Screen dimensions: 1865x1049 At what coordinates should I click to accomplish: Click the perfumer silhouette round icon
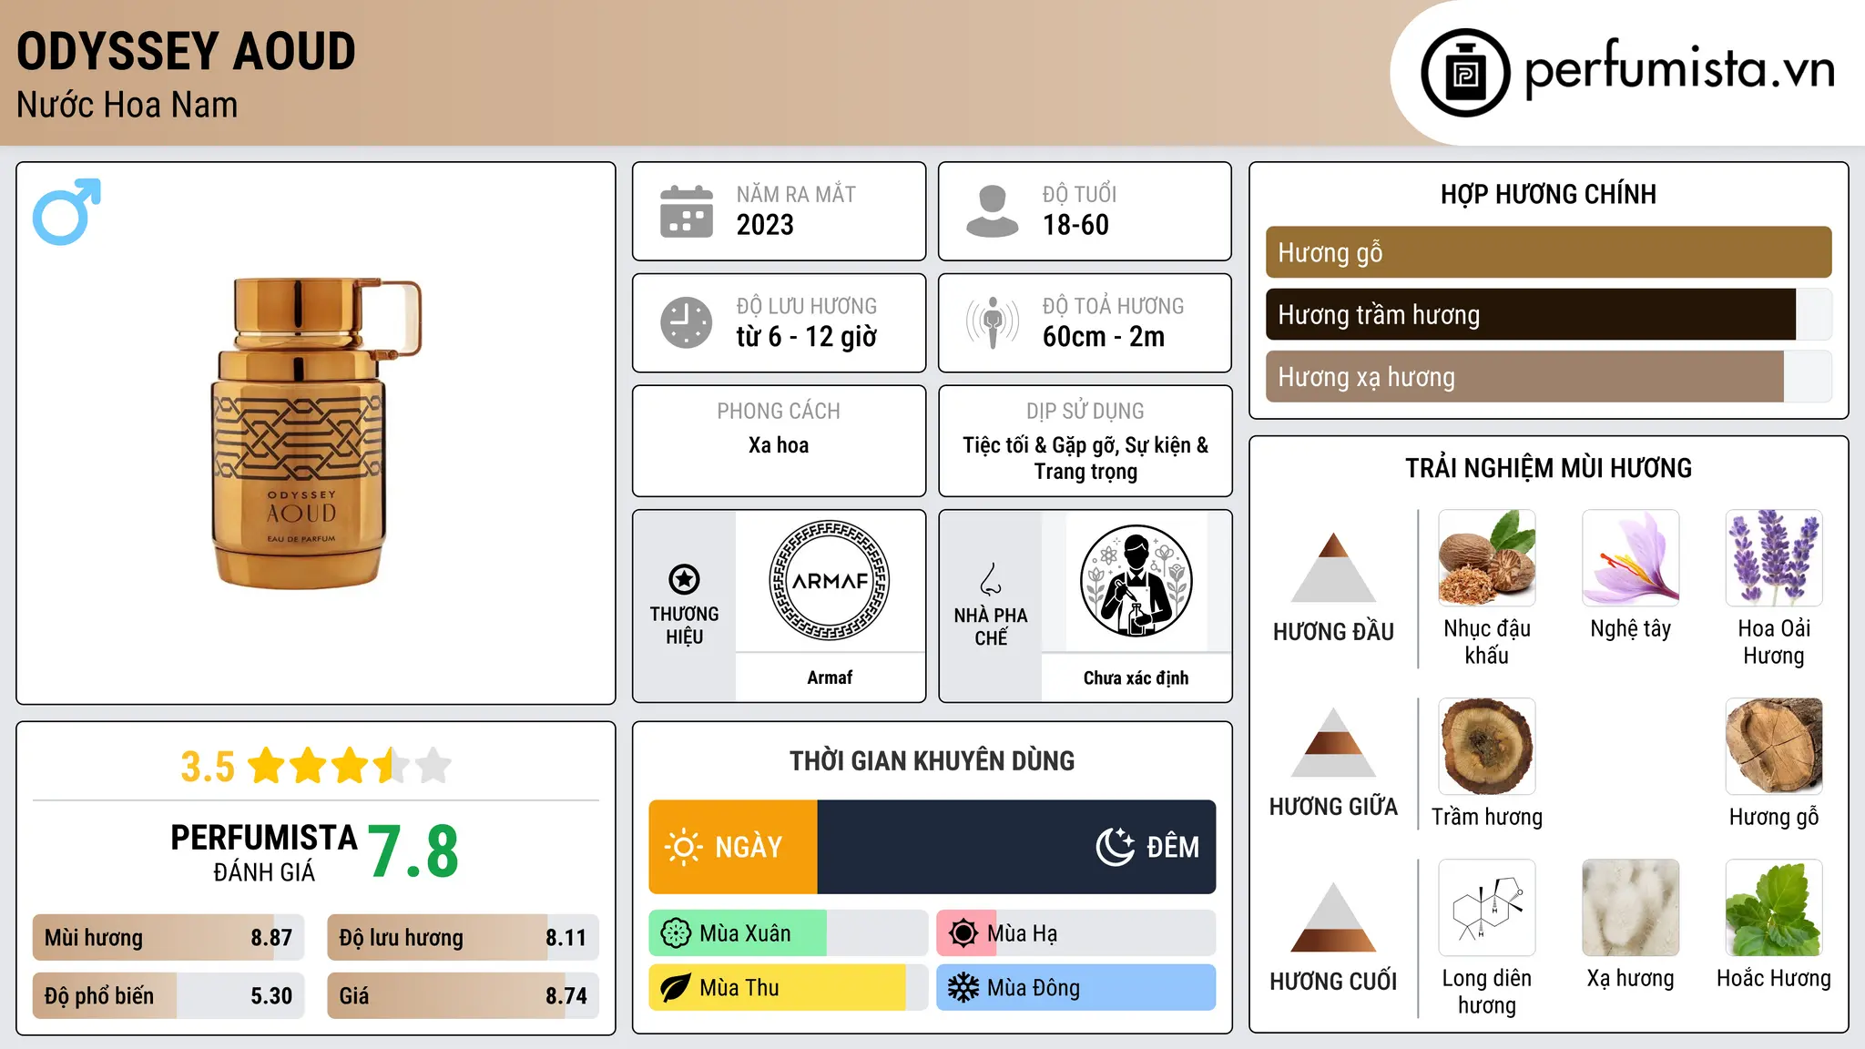click(1136, 581)
